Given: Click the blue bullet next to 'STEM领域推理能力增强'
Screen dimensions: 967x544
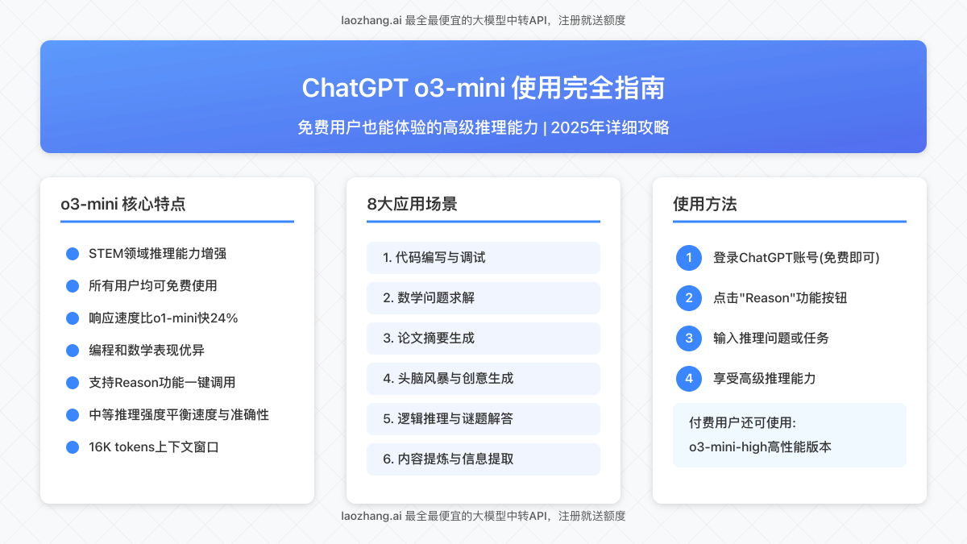Looking at the screenshot, I should [x=73, y=254].
